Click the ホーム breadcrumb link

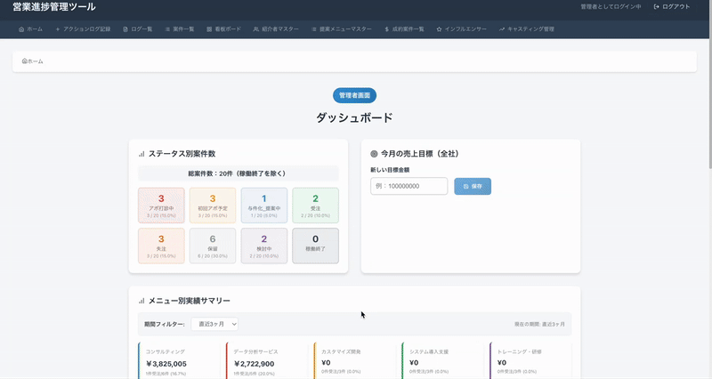click(x=33, y=61)
